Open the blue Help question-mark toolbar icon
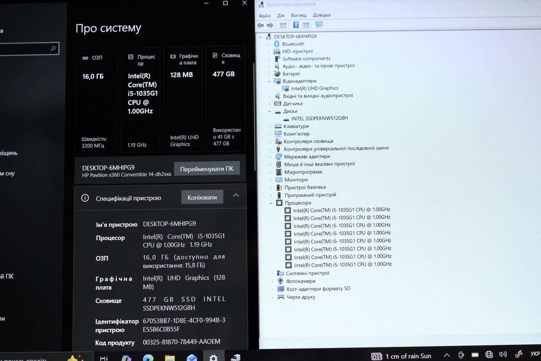Image resolution: width=541 pixels, height=361 pixels. click(x=296, y=25)
